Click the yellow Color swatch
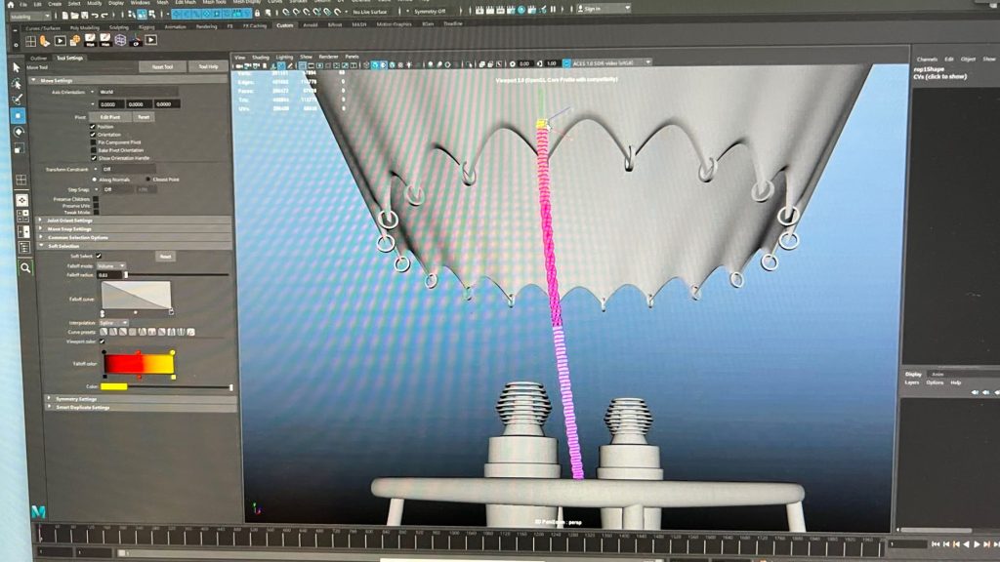This screenshot has width=1000, height=562. [x=114, y=386]
